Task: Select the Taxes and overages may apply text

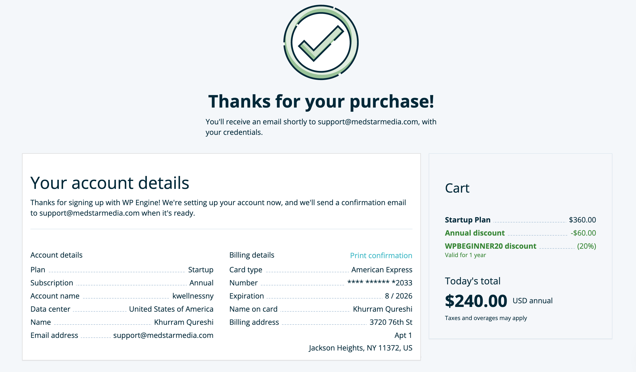Action: [x=486, y=318]
